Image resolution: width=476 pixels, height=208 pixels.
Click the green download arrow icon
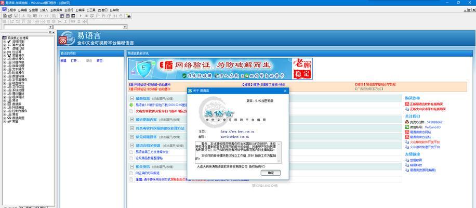point(131,105)
